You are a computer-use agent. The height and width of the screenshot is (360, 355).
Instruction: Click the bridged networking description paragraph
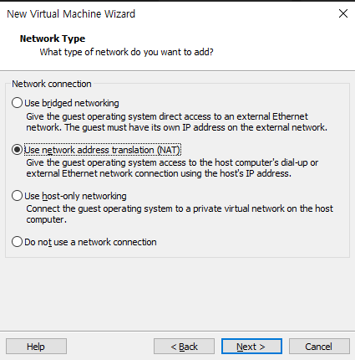tap(176, 121)
